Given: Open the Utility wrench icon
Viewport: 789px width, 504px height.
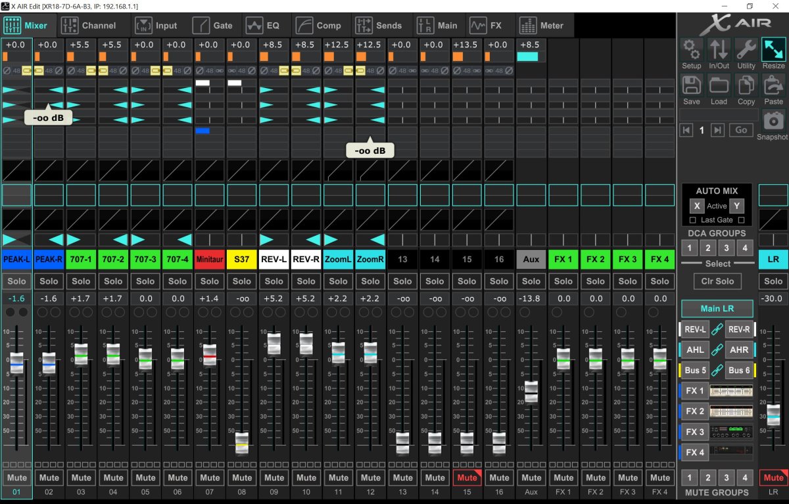Looking at the screenshot, I should [746, 49].
